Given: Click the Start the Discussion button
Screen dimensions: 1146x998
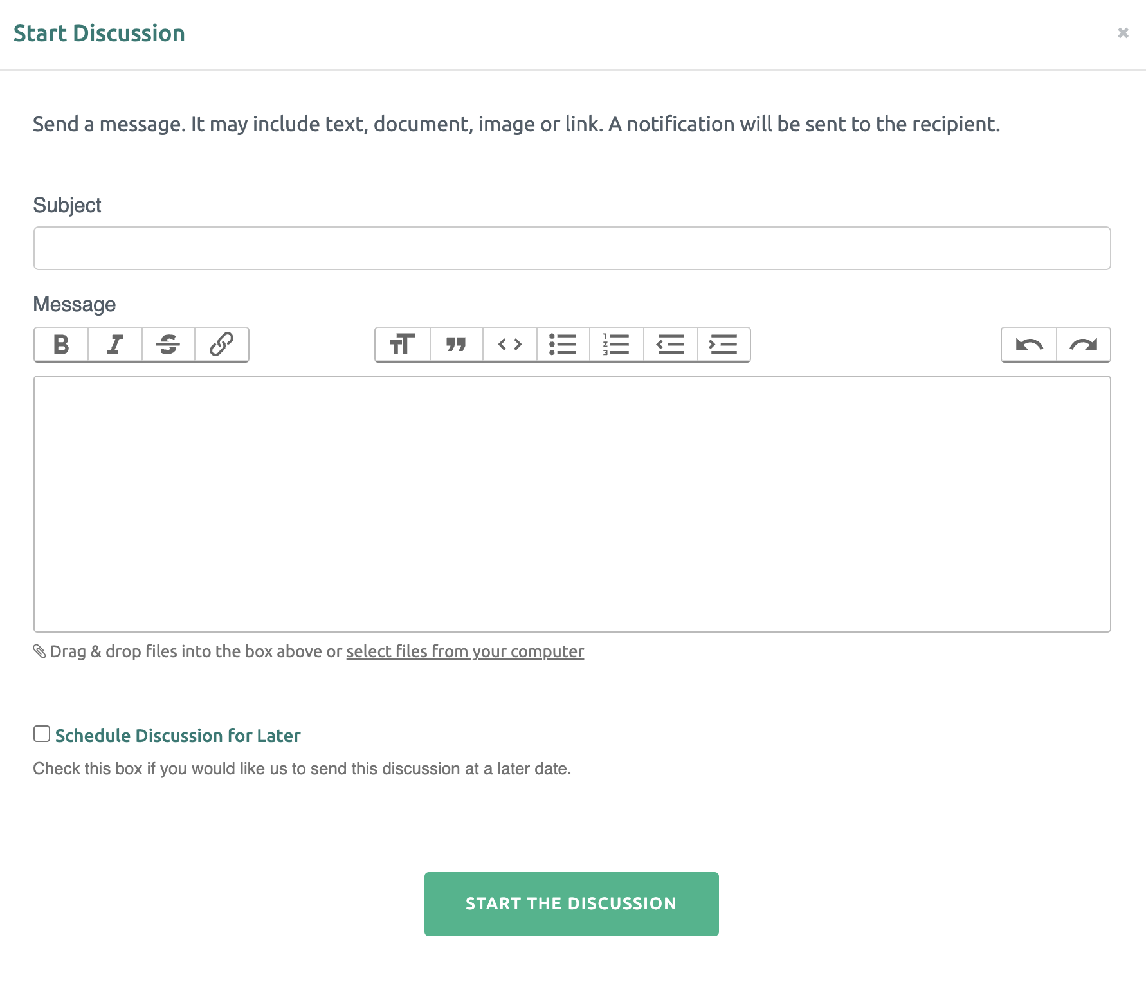Looking at the screenshot, I should coord(572,904).
